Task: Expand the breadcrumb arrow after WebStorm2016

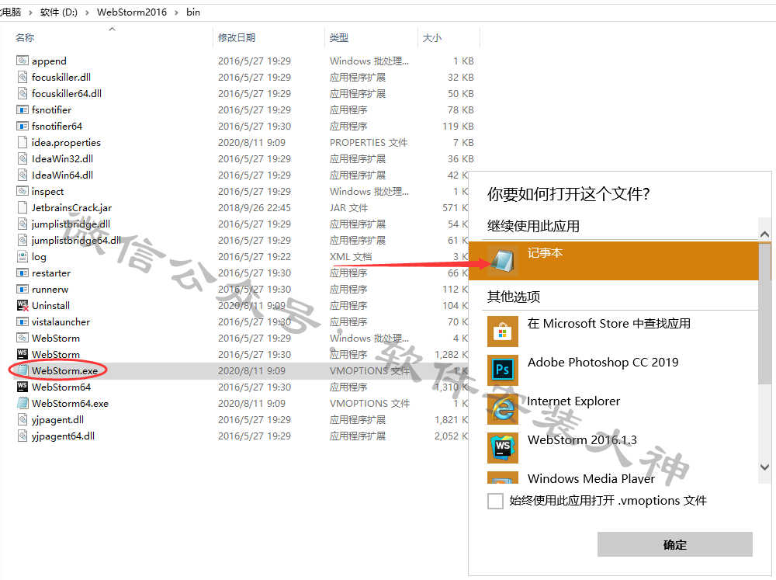Action: [x=176, y=12]
